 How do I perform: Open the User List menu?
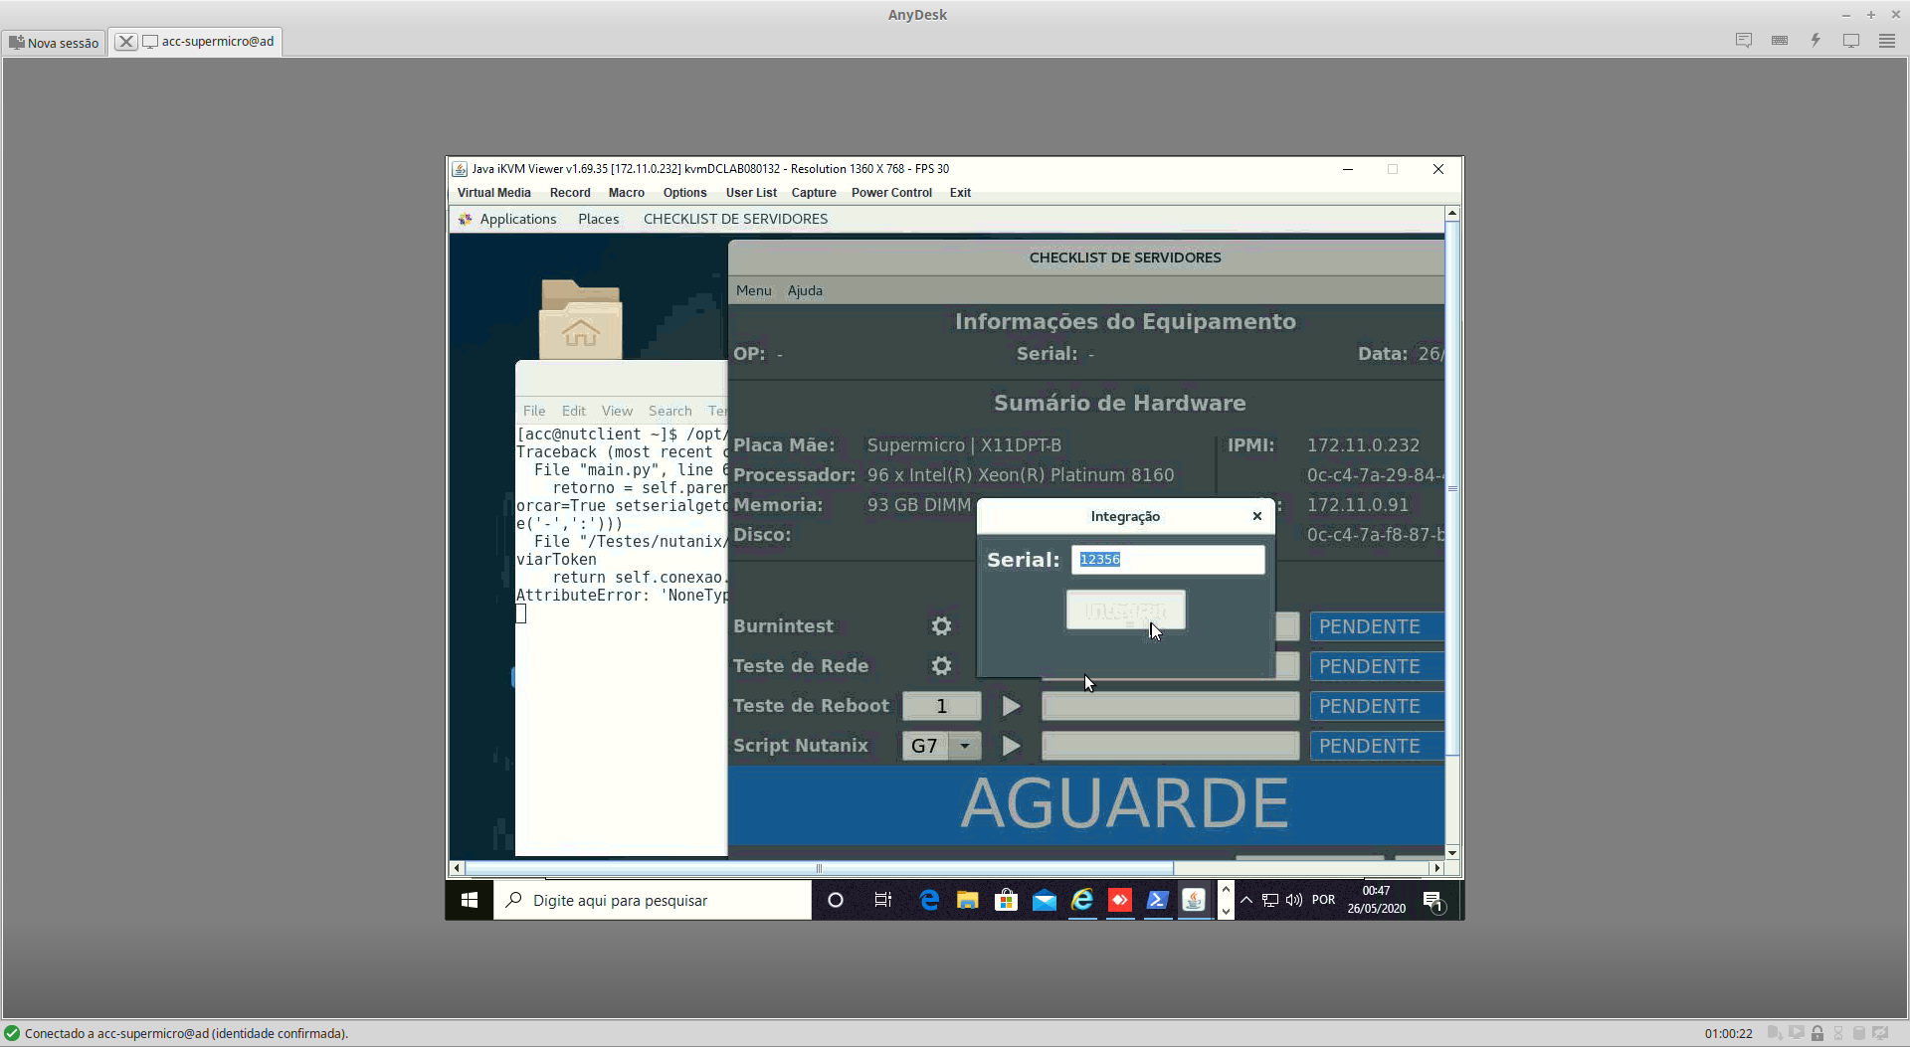[x=751, y=193]
